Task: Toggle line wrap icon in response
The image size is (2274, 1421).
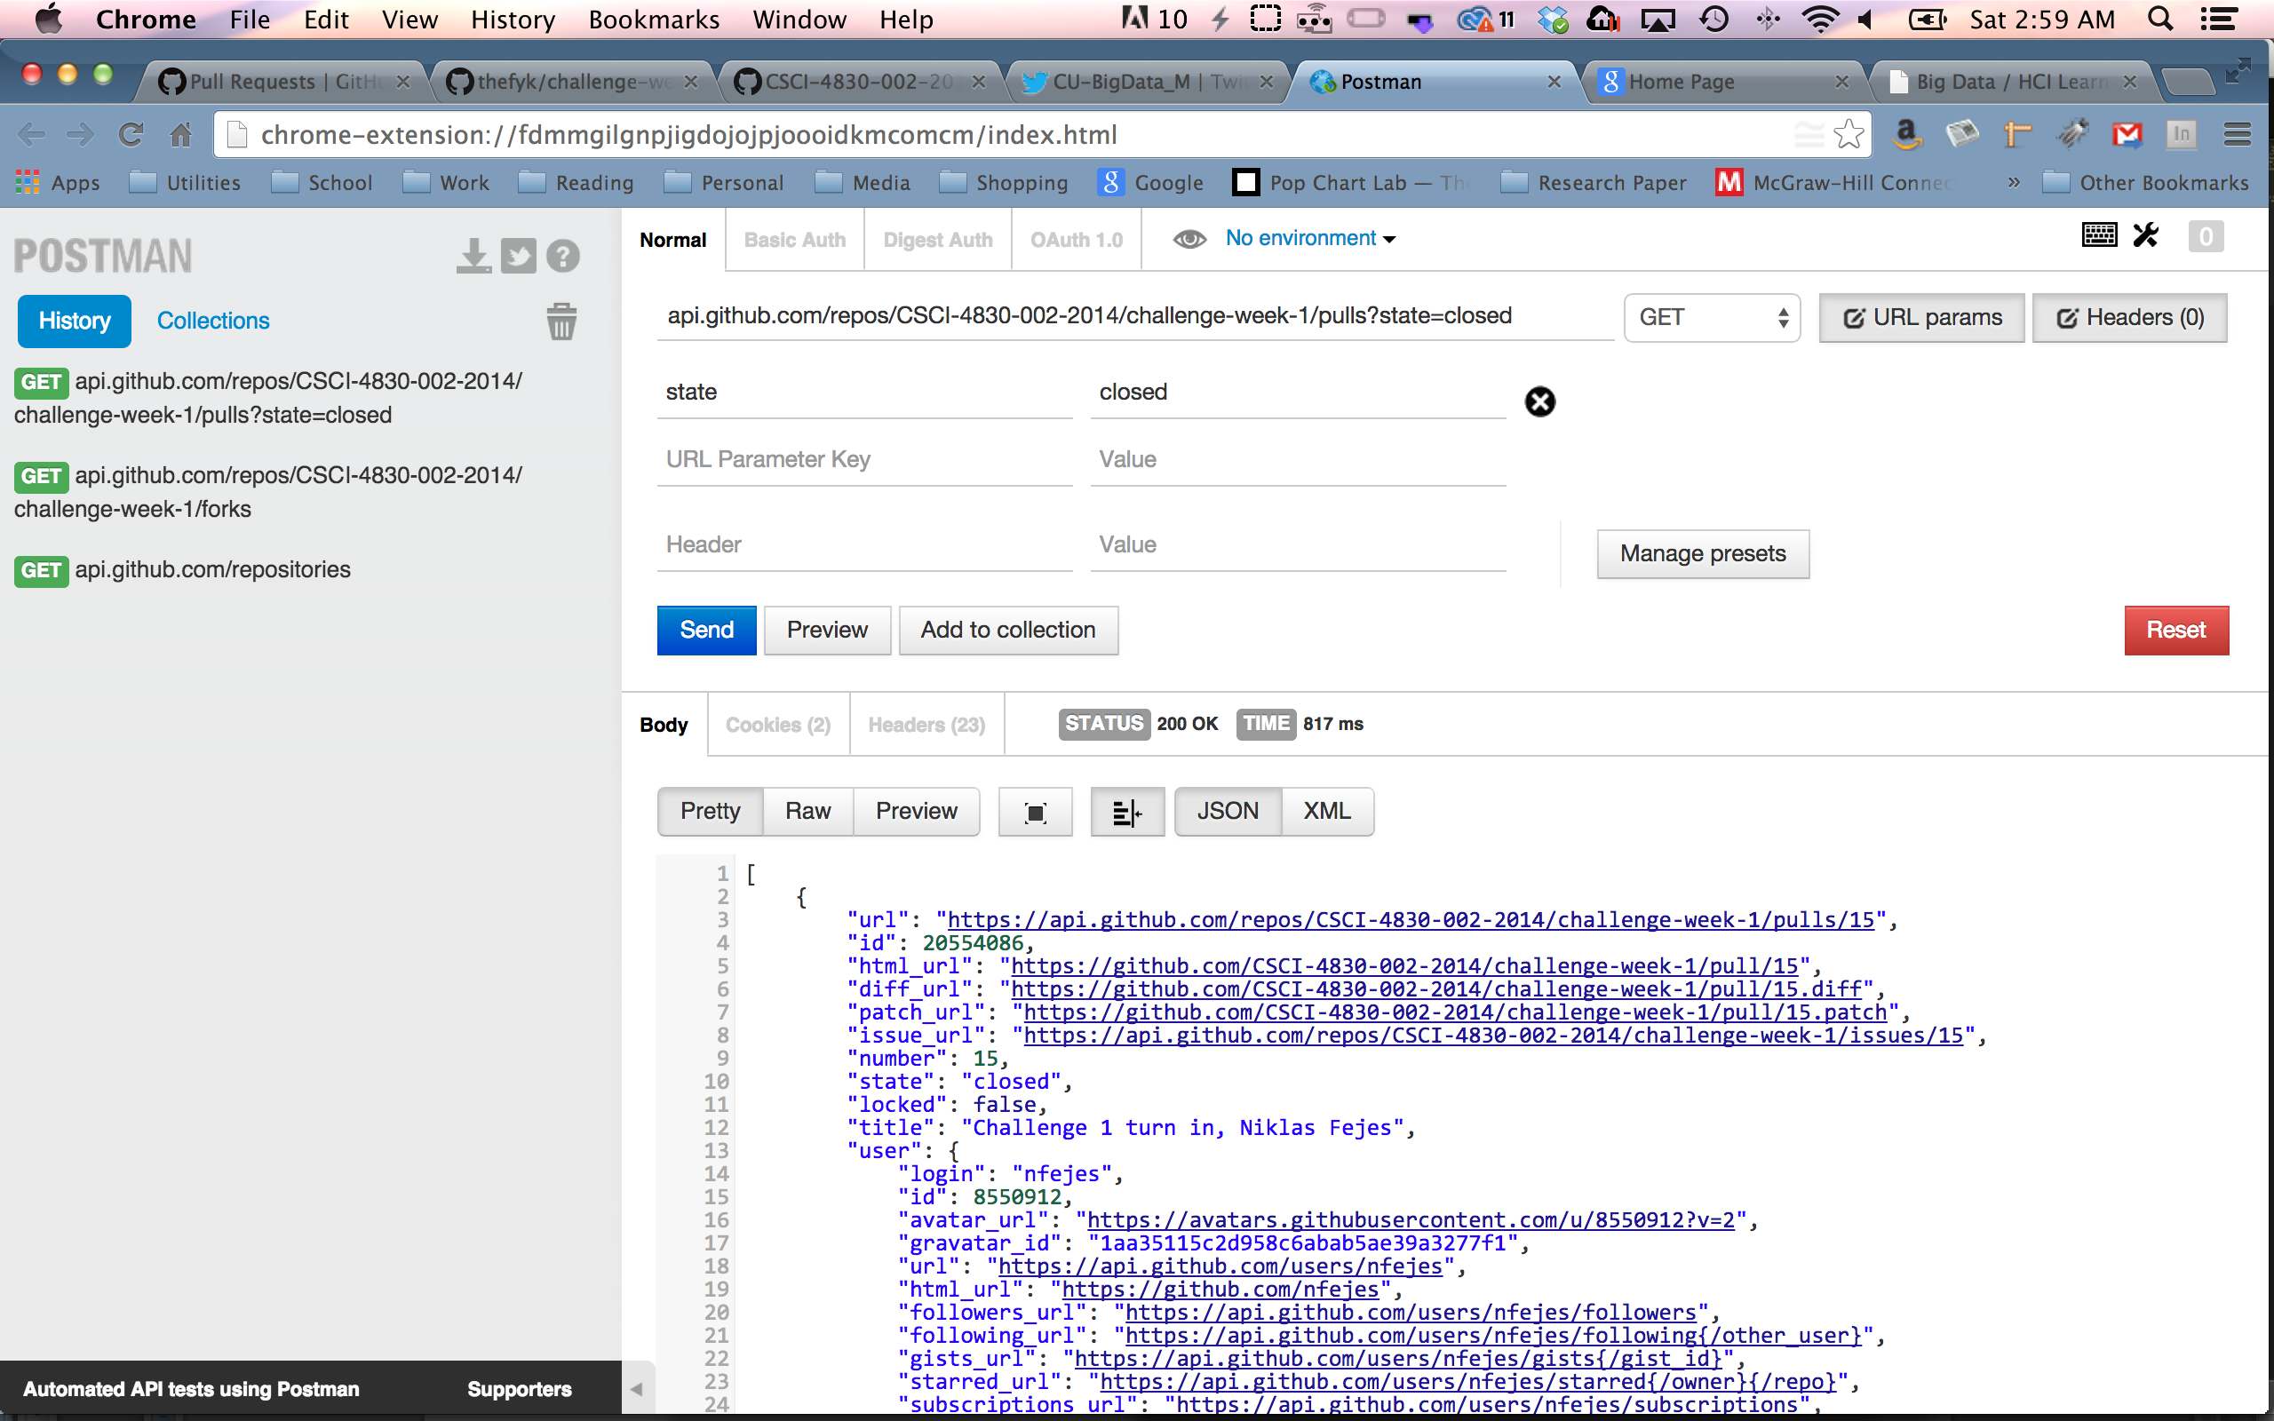Action: 1126,812
